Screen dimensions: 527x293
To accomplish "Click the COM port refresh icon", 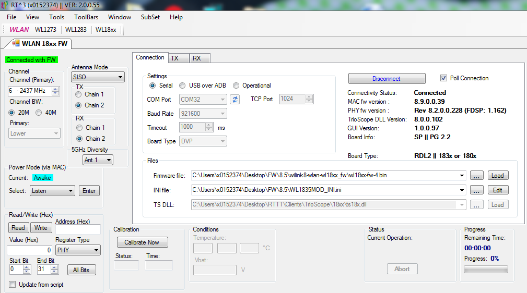I will click(235, 99).
